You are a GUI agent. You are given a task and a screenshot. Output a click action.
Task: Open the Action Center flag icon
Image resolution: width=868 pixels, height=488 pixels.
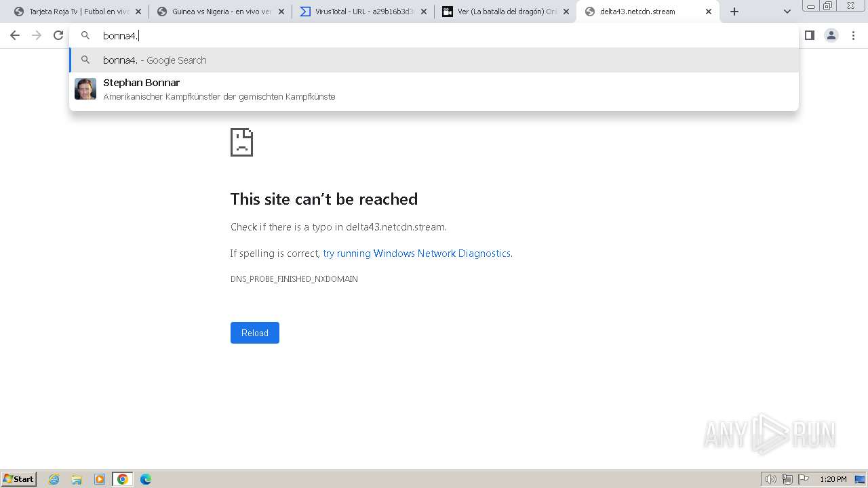[x=804, y=479]
